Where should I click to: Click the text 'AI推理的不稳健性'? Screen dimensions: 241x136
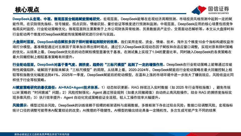click(x=97, y=110)
